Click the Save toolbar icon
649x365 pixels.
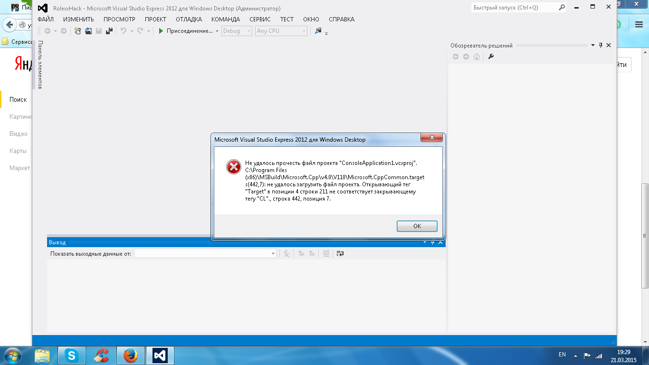pos(99,31)
